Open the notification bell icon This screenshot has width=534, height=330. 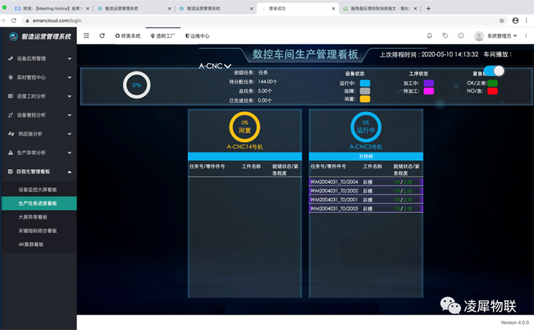429,36
